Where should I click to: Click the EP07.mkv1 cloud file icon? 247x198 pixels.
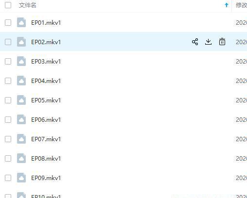tap(21, 139)
